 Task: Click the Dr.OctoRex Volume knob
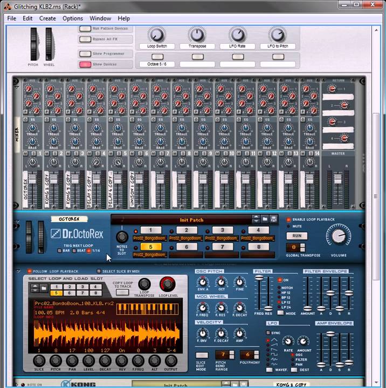click(x=339, y=236)
